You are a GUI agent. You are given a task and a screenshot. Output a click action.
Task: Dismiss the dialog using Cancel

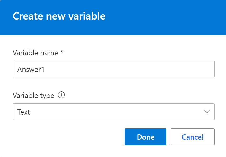click(192, 137)
